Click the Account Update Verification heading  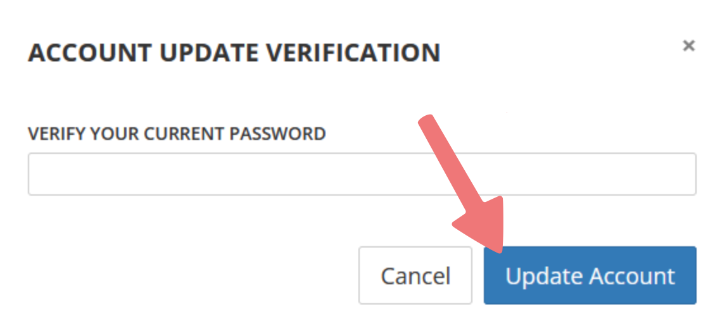(x=234, y=53)
